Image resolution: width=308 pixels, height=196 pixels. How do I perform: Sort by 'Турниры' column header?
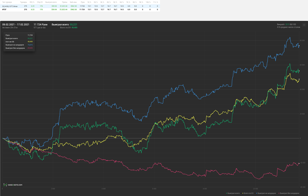point(23,2)
